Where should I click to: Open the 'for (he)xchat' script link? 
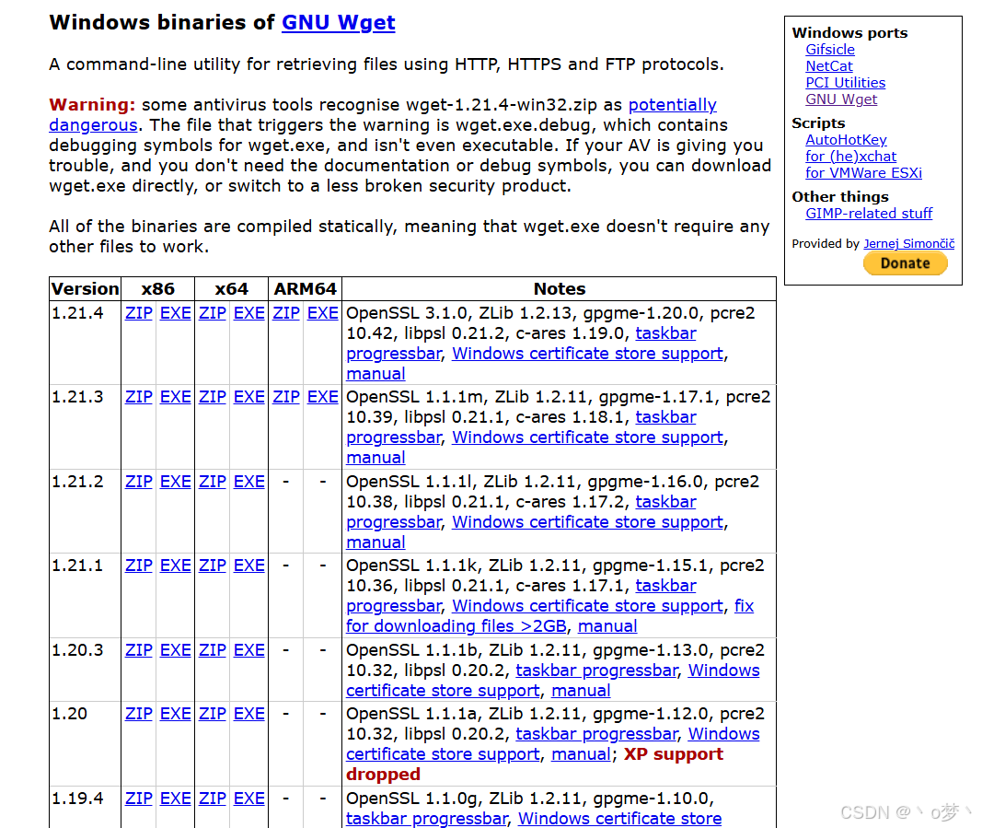click(850, 156)
